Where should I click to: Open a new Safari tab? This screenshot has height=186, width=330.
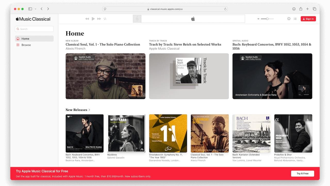coord(307,9)
